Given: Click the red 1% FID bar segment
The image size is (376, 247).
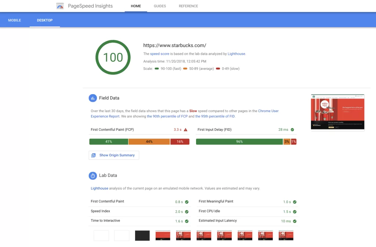Looking at the screenshot, I should coord(293,142).
